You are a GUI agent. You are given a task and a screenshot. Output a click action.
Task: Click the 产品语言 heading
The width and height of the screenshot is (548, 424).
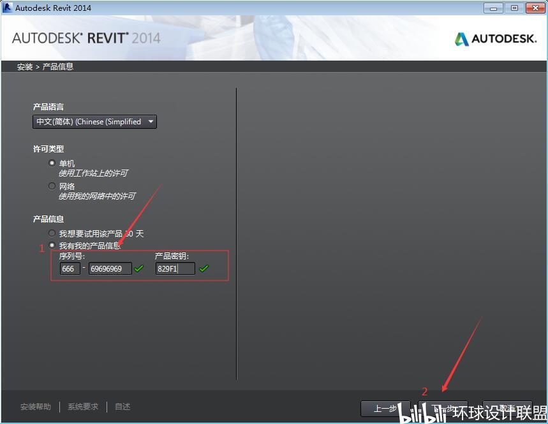(x=48, y=107)
